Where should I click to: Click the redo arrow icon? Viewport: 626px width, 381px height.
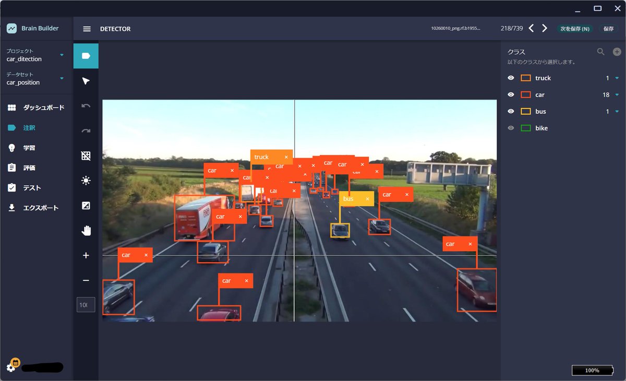[86, 131]
